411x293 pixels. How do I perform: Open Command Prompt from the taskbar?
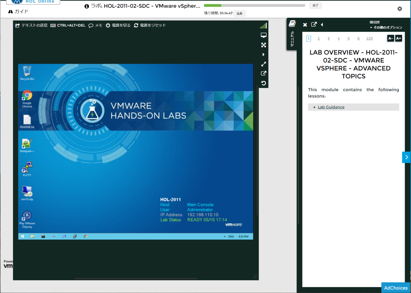pyautogui.click(x=43, y=236)
